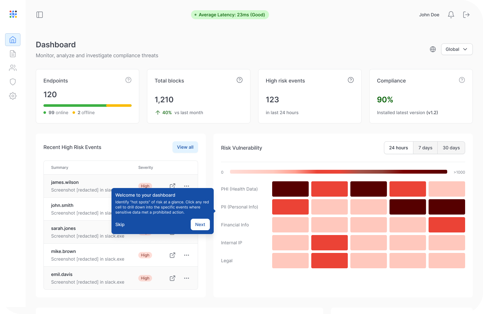The height and width of the screenshot is (314, 483).
Task: Open the documents page sidebar icon
Action: pyautogui.click(x=13, y=54)
